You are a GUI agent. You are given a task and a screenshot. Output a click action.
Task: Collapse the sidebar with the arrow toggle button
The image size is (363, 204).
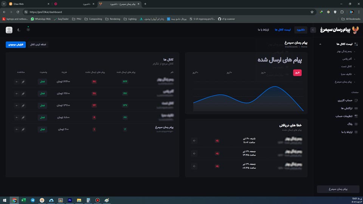click(x=313, y=30)
